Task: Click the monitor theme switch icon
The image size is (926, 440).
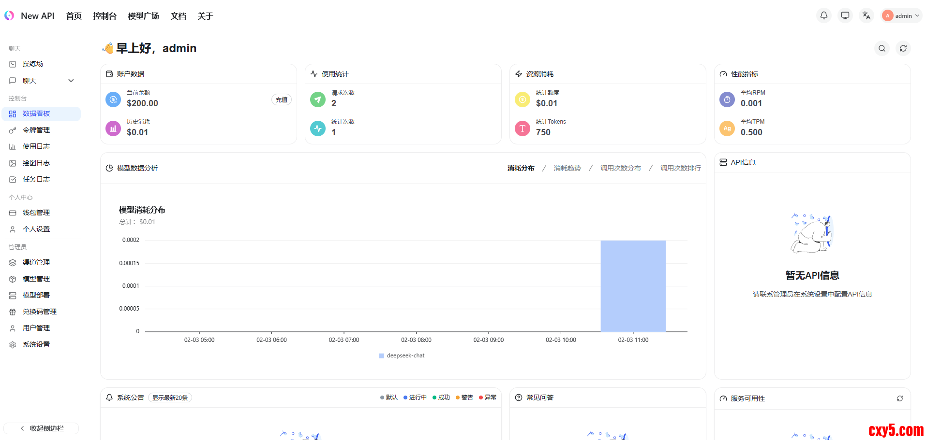Action: coord(845,15)
